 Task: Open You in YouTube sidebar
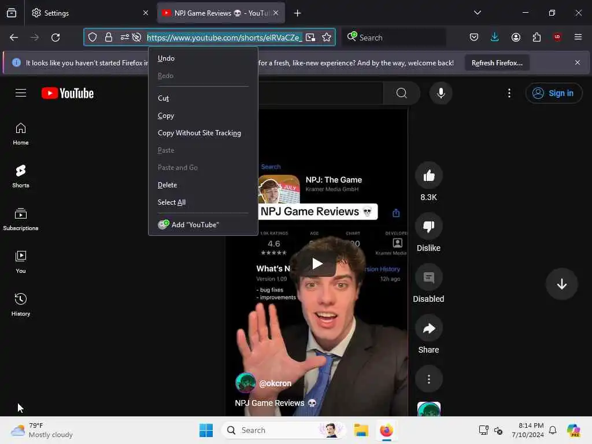(x=21, y=262)
